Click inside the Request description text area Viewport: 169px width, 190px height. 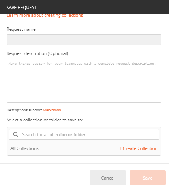click(84, 81)
